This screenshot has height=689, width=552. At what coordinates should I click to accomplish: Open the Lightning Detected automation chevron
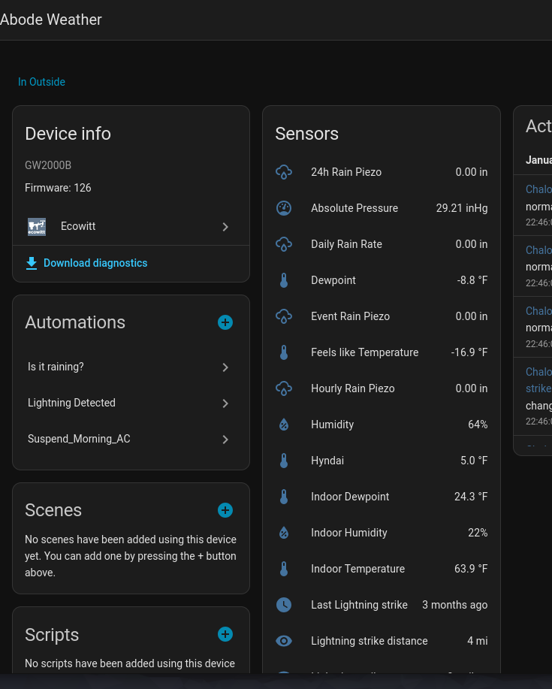[225, 403]
